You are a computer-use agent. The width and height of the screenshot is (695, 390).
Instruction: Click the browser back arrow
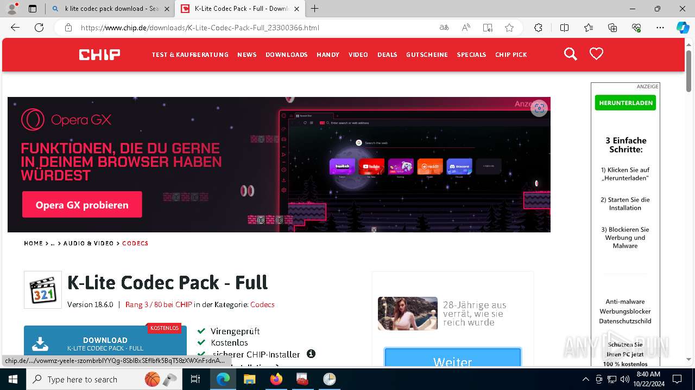tap(15, 28)
